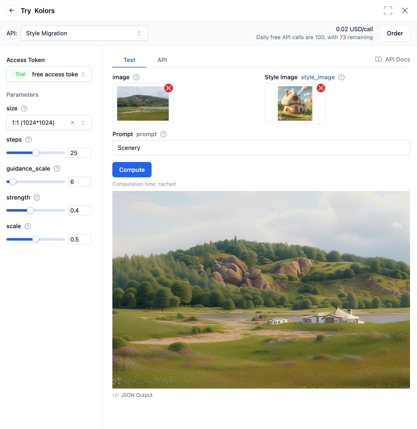The image size is (417, 429).
Task: Open the API Docs link
Action: click(x=392, y=60)
